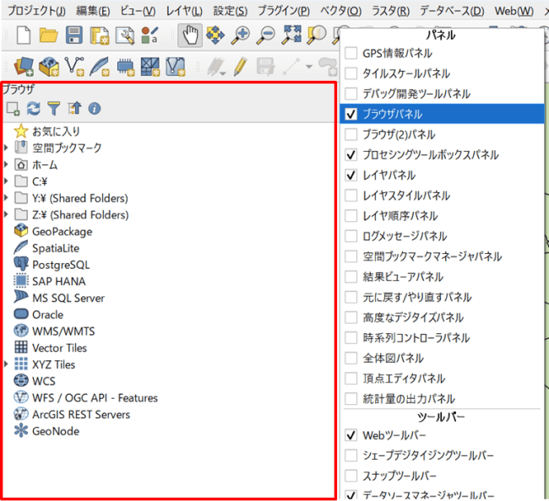Expand the 空間ブックマーク tree node
This screenshot has height=501, width=549.
click(7, 148)
